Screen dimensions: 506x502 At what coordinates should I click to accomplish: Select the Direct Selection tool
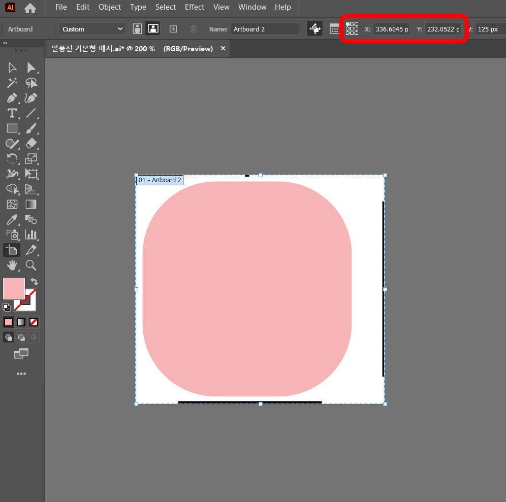click(x=31, y=68)
